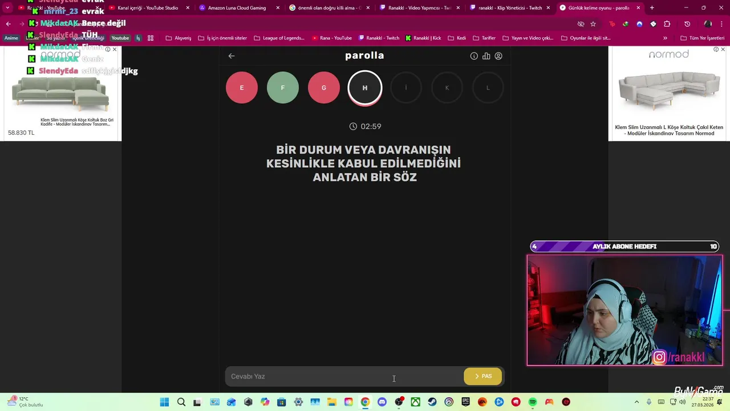The height and width of the screenshot is (411, 730).
Task: Skip the question with the PAS button
Action: click(483, 376)
